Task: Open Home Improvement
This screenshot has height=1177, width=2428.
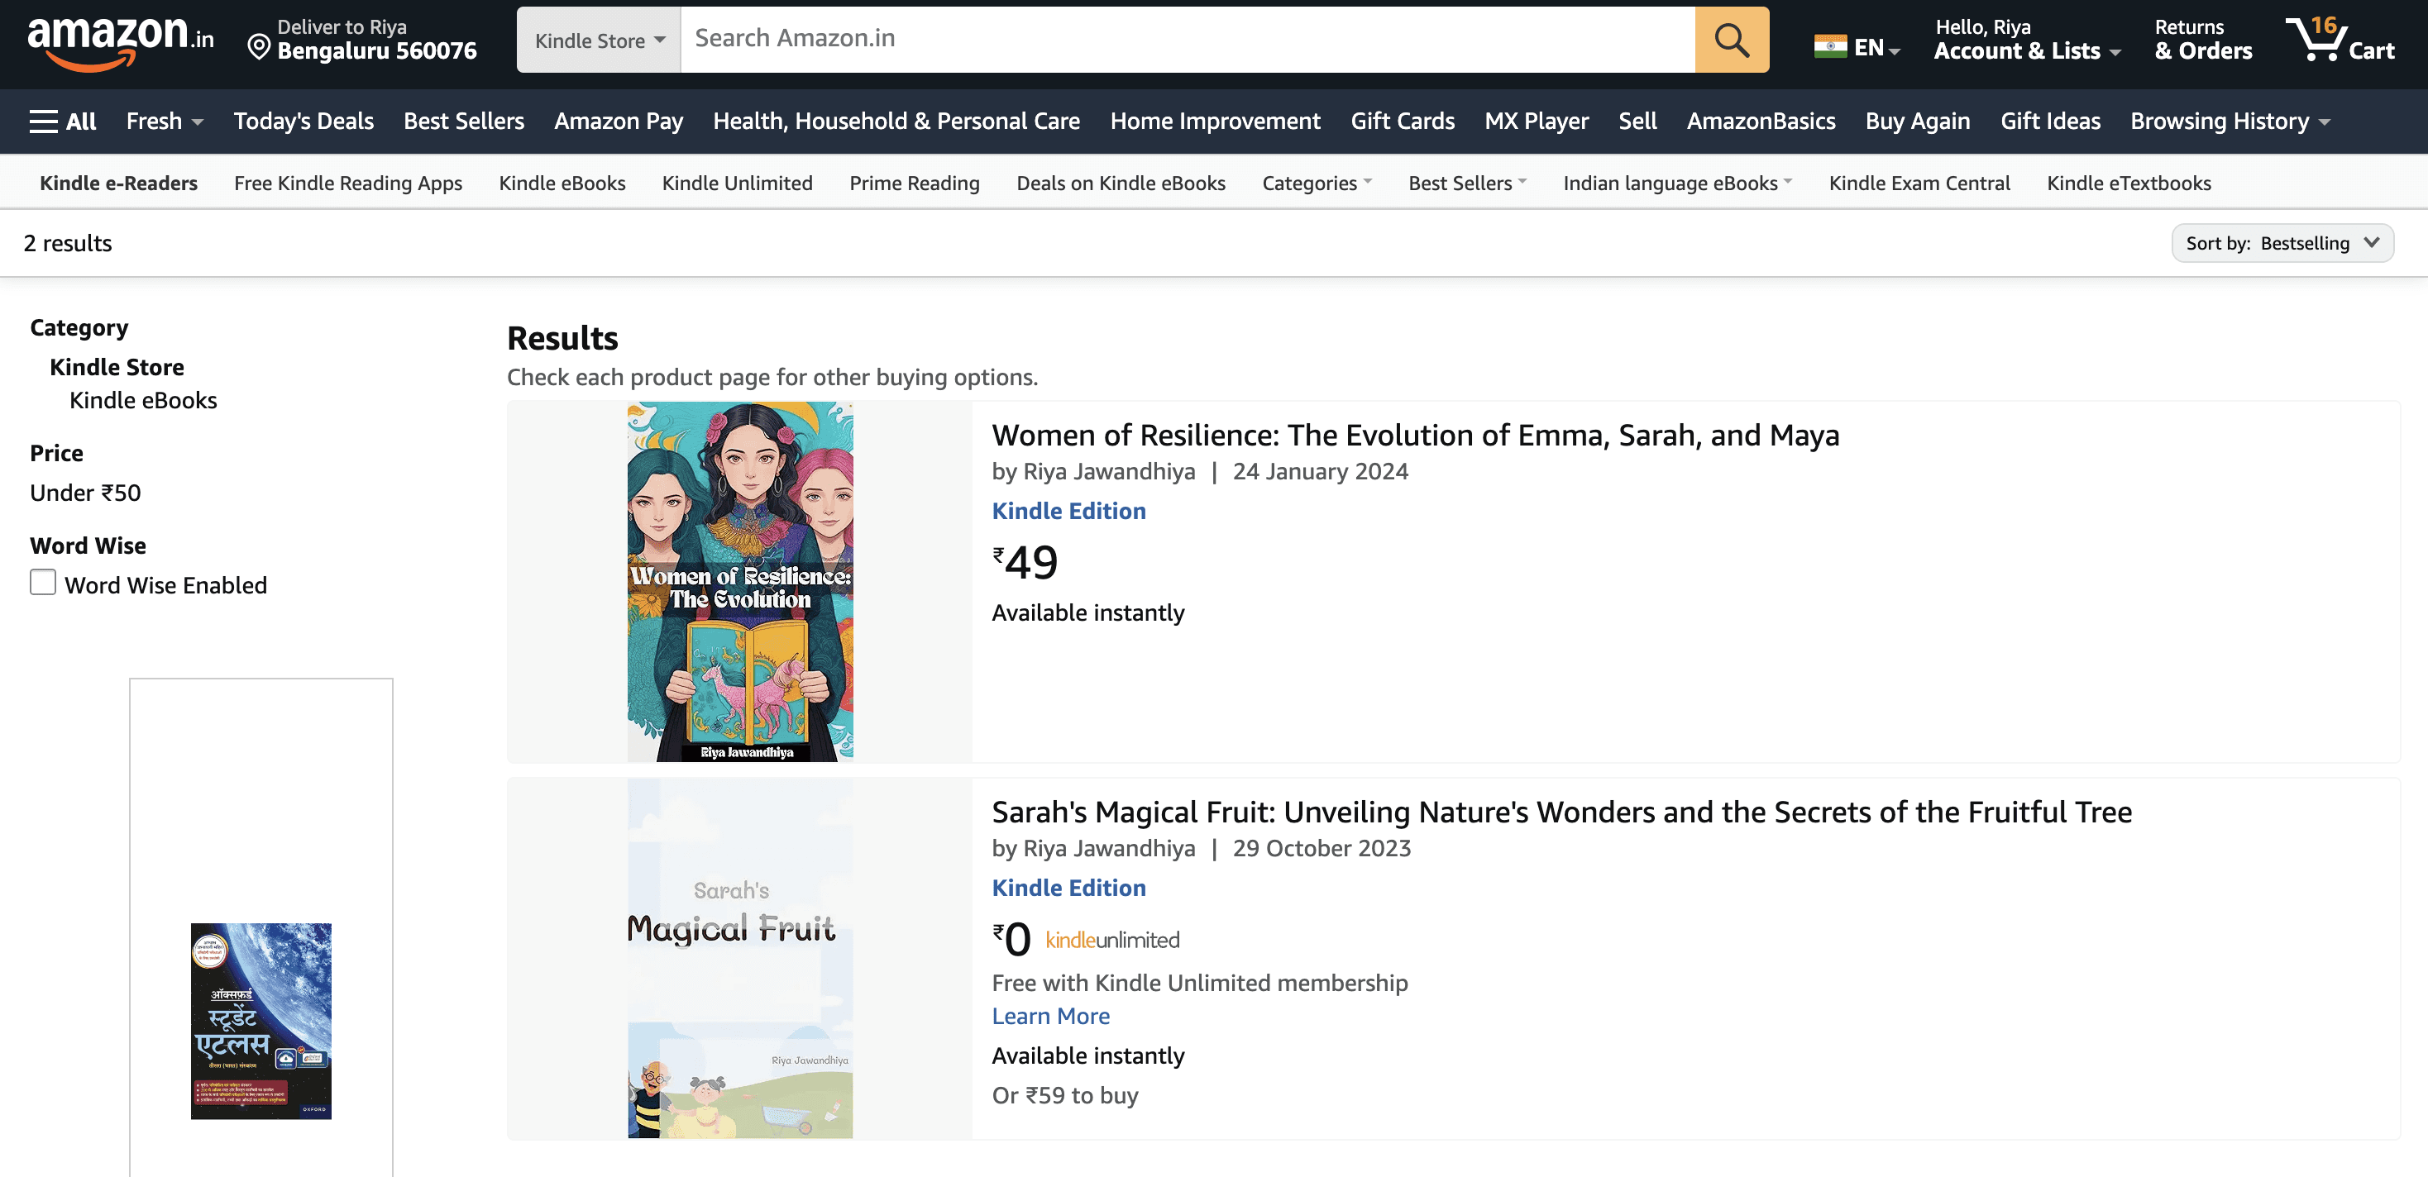Action: tap(1215, 122)
